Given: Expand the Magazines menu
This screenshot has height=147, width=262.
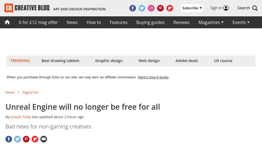Looking at the screenshot, I should [211, 22].
